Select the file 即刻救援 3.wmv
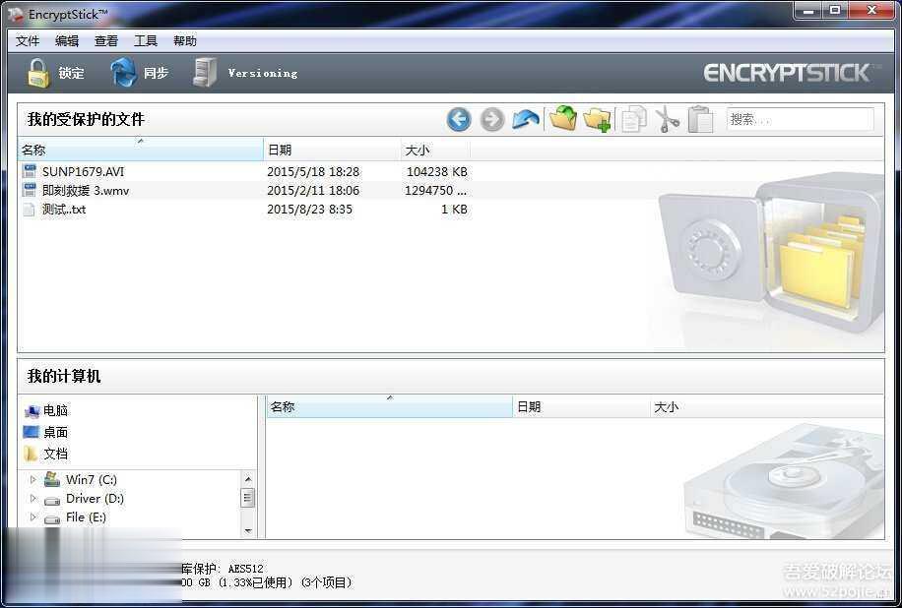Screen dimensions: 902x608 point(85,191)
